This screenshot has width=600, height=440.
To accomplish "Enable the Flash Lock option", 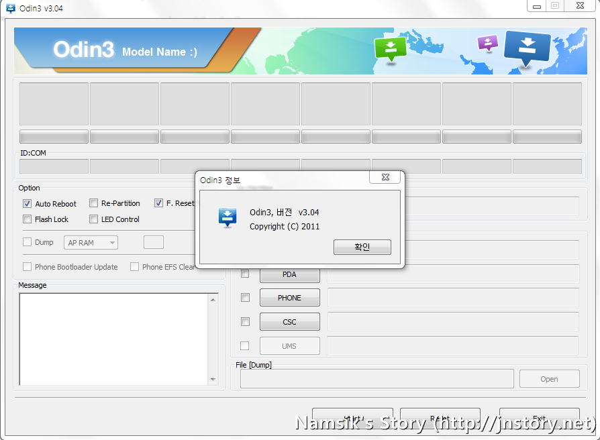I will coord(28,219).
